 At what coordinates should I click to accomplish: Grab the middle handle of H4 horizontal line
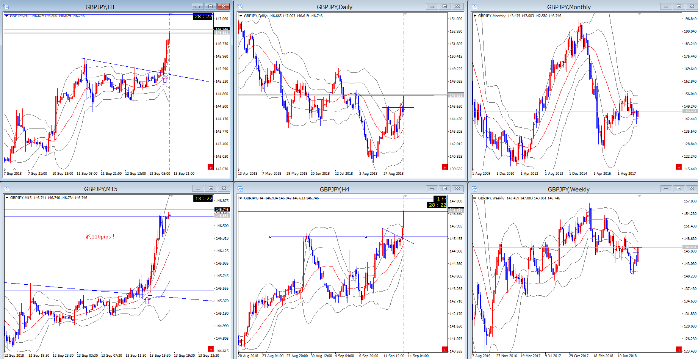coord(366,237)
